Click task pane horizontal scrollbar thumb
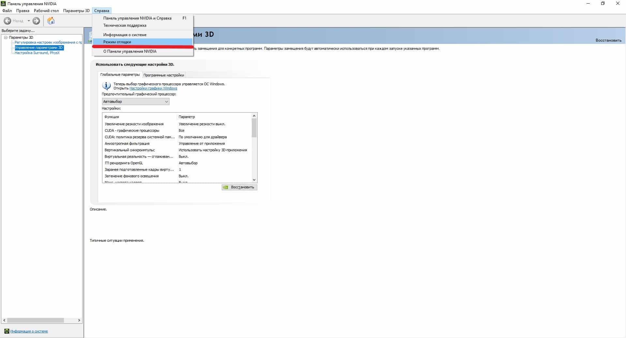This screenshot has width=626, height=338. (x=36, y=320)
